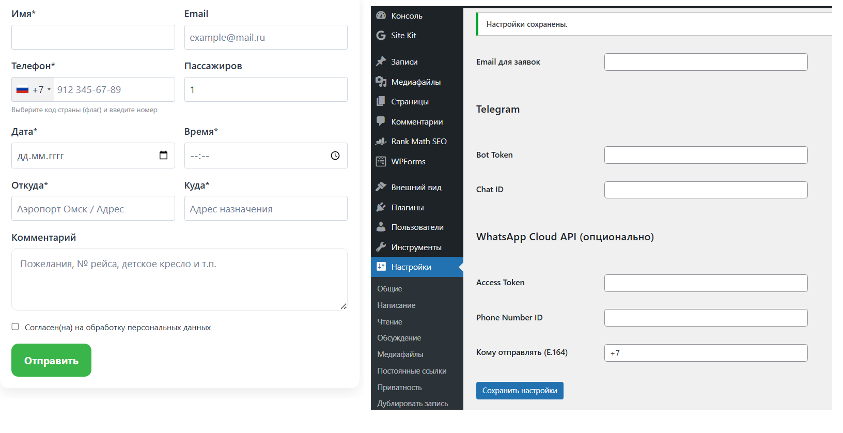The height and width of the screenshot is (433, 843).
Task: Click the Chat ID input field
Action: click(706, 190)
